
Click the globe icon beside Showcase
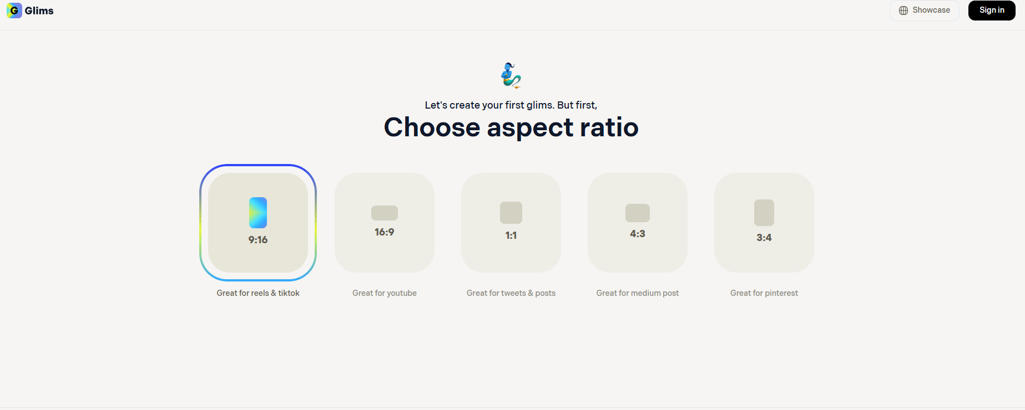coord(903,11)
